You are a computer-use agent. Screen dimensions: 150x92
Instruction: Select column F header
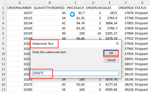(126, 3)
